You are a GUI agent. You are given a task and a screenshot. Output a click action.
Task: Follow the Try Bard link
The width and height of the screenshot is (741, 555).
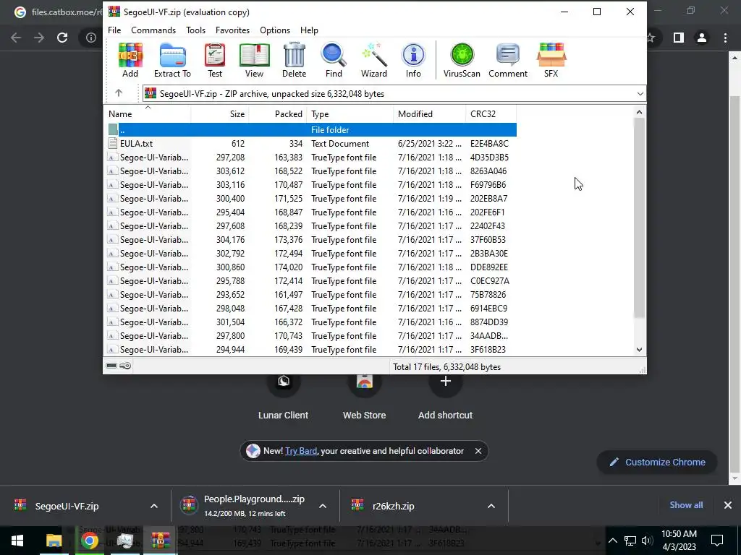point(301,451)
